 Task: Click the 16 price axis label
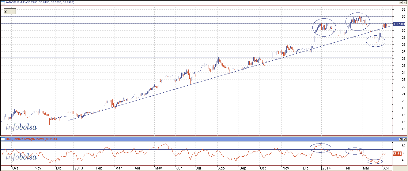(403, 129)
